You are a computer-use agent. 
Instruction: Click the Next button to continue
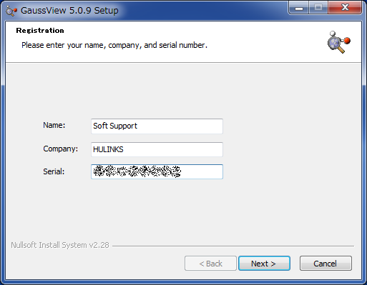[x=264, y=264]
